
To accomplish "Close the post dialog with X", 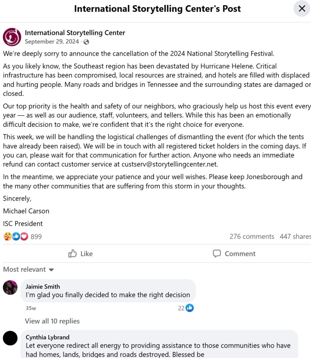I will point(302,9).
